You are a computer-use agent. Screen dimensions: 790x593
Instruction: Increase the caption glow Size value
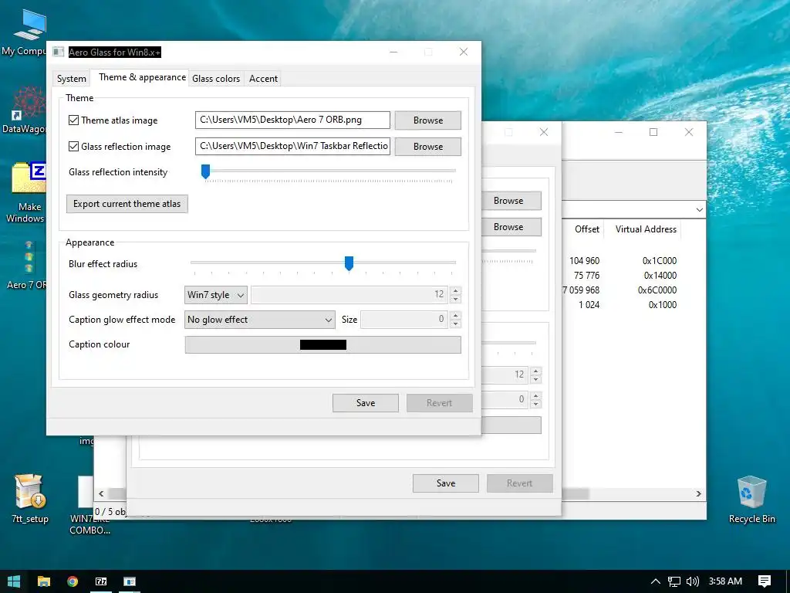point(455,315)
